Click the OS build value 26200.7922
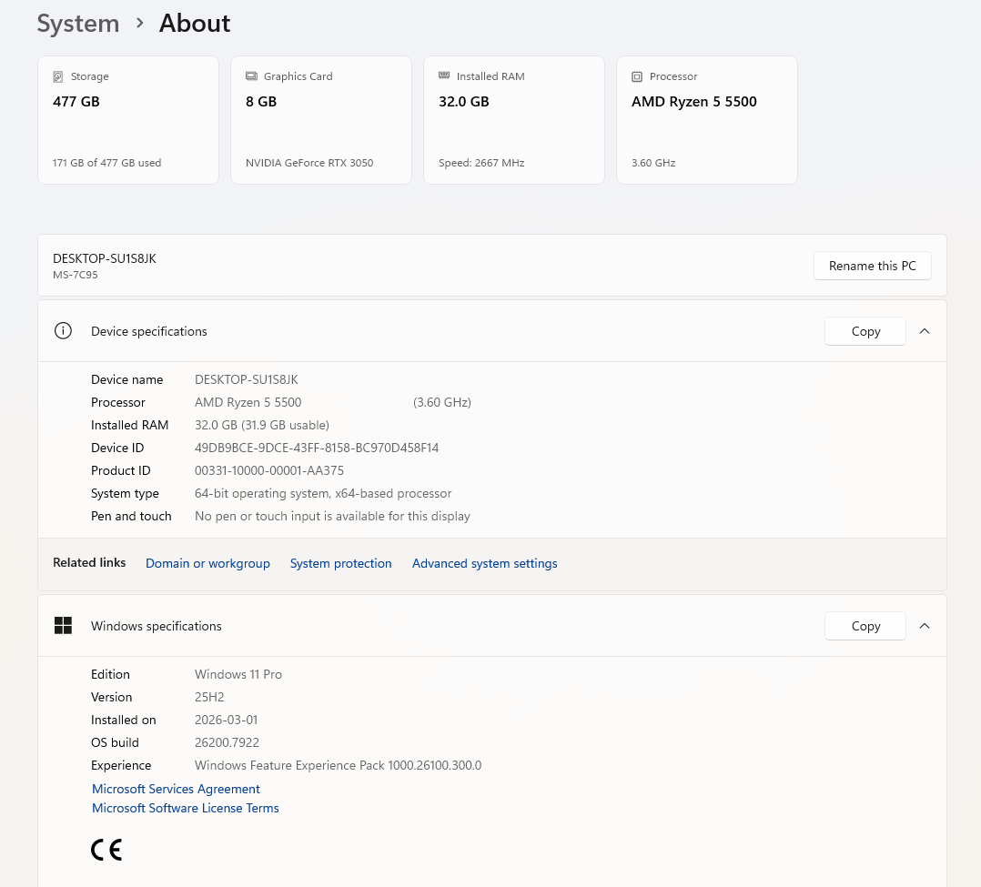The width and height of the screenshot is (981, 887). point(228,742)
